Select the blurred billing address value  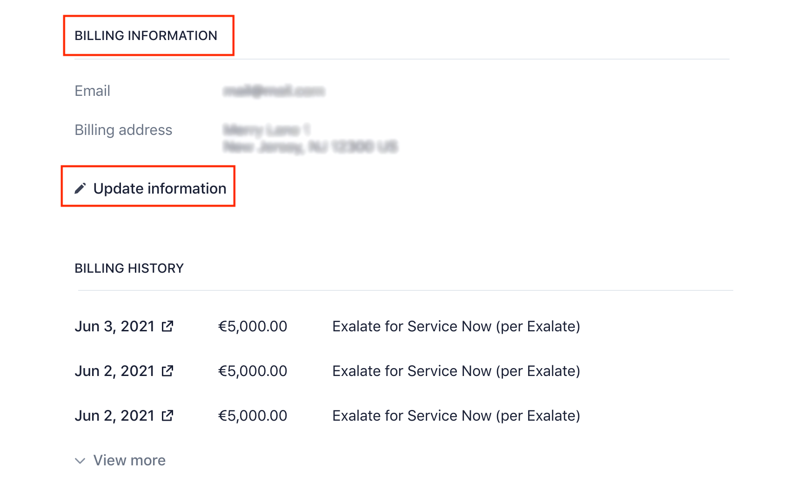tap(310, 138)
